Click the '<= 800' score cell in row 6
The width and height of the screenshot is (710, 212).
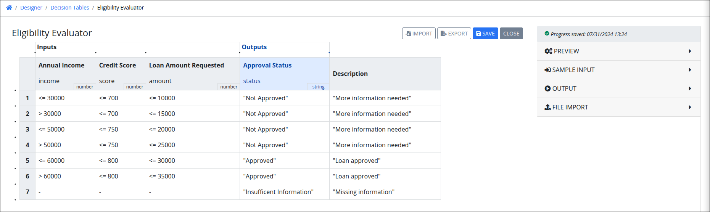pyautogui.click(x=121, y=176)
